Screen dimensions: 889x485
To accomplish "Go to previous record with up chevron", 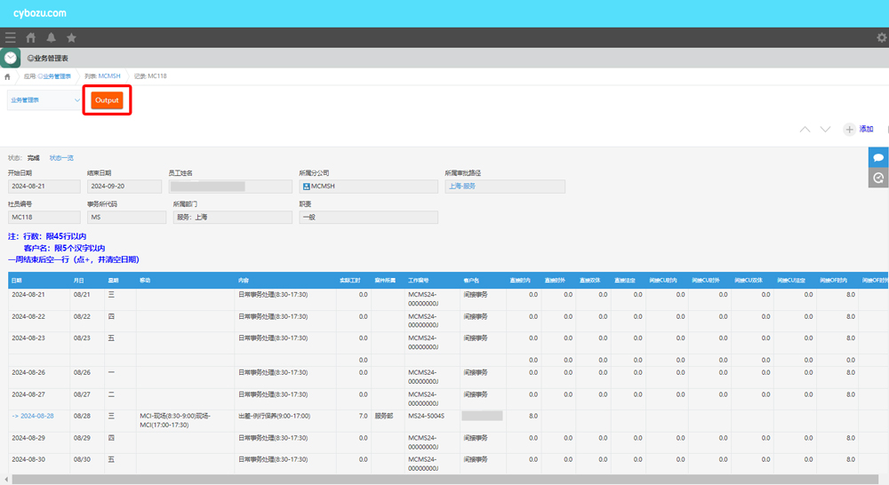I will pos(805,129).
